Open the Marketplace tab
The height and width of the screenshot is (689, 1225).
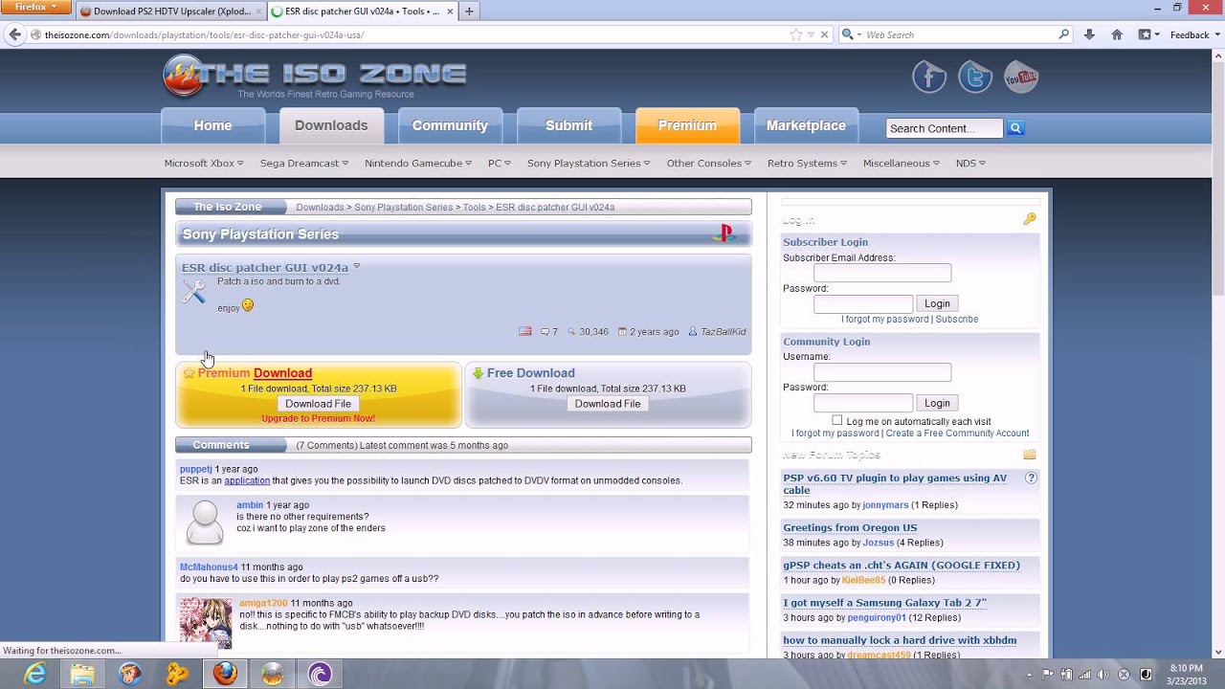[806, 125]
